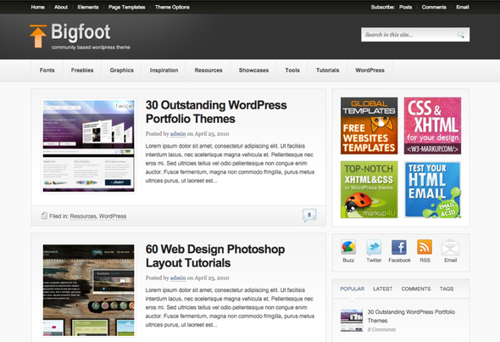This screenshot has height=342, width=500.
Task: Open the Tags tab
Action: click(447, 289)
